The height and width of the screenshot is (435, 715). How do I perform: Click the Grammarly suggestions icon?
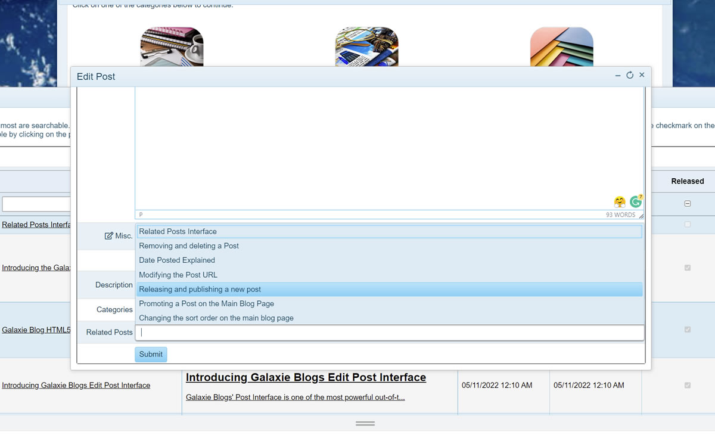tap(635, 201)
